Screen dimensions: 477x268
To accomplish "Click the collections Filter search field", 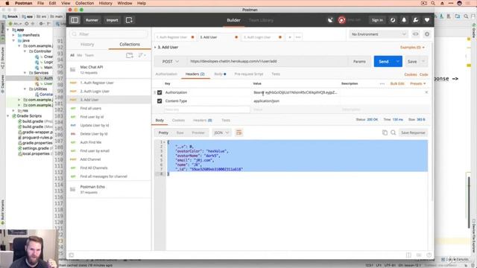I will click(x=109, y=34).
